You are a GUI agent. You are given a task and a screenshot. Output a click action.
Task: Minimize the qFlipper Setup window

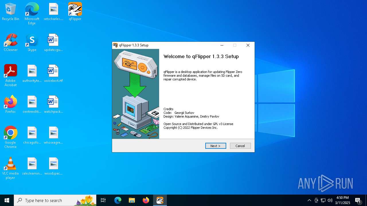pos(222,45)
